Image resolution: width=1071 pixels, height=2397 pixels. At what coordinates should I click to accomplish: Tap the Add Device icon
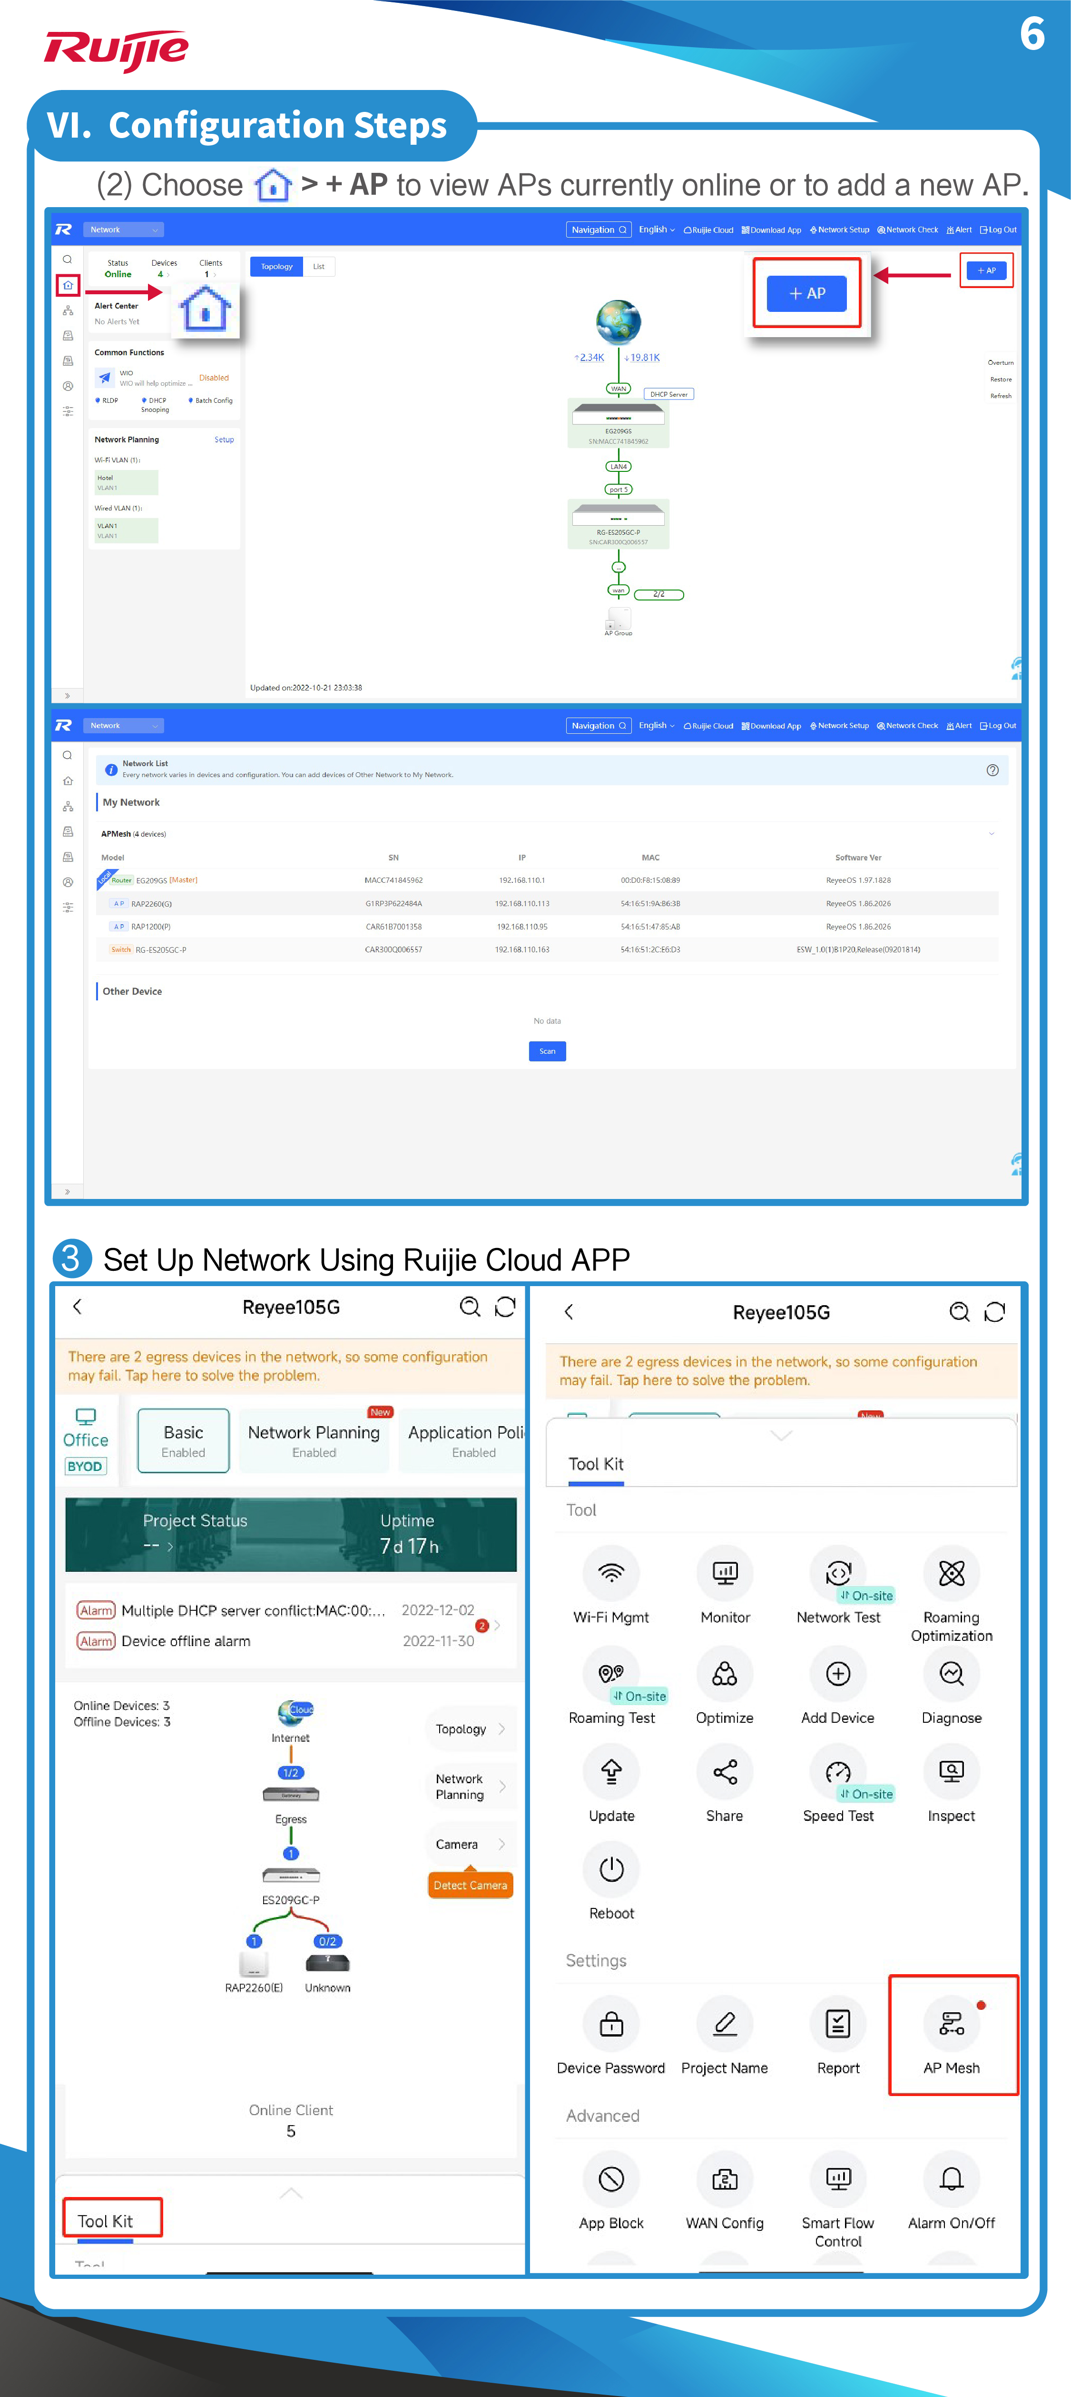pyautogui.click(x=839, y=1674)
